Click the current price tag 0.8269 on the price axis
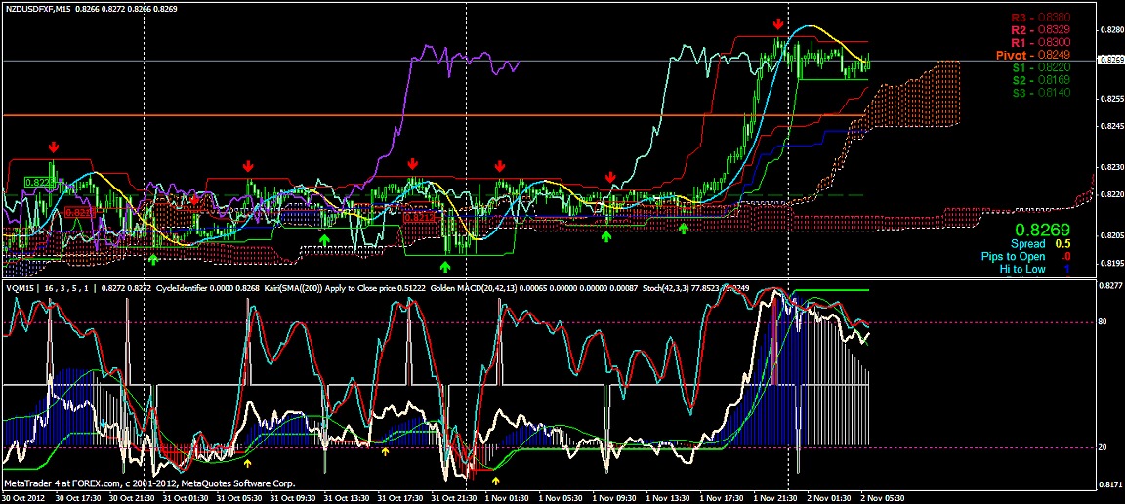 click(x=1110, y=61)
